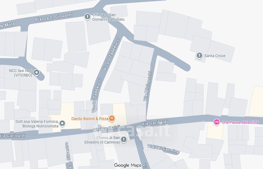This screenshot has width=263, height=169.
Task: Select Dott.ssa Valeria Formica location pin
Action: click(62, 124)
